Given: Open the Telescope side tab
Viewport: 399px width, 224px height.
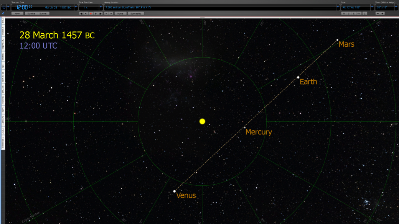Looking at the screenshot, I should 3,142.
